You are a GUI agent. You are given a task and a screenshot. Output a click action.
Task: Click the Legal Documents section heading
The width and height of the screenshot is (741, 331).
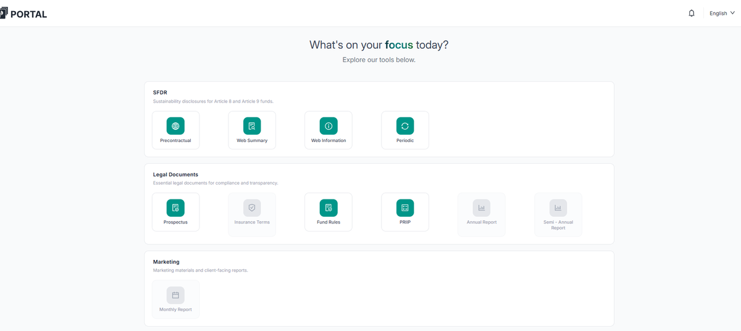click(175, 175)
